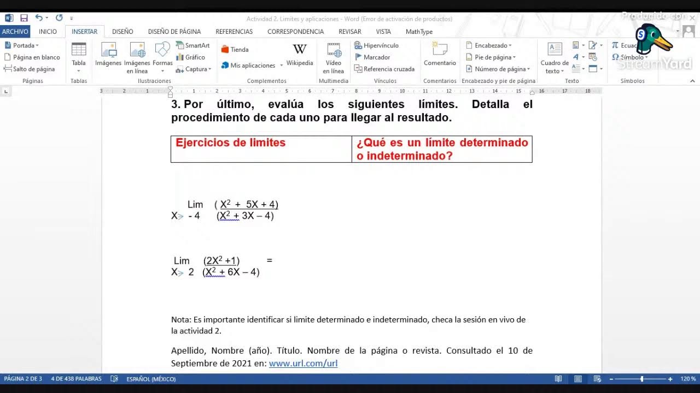Insert a SmartArt graphic
Image resolution: width=700 pixels, height=393 pixels.
pyautogui.click(x=193, y=45)
